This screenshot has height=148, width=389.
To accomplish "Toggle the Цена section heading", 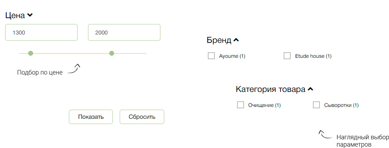I will point(15,15).
